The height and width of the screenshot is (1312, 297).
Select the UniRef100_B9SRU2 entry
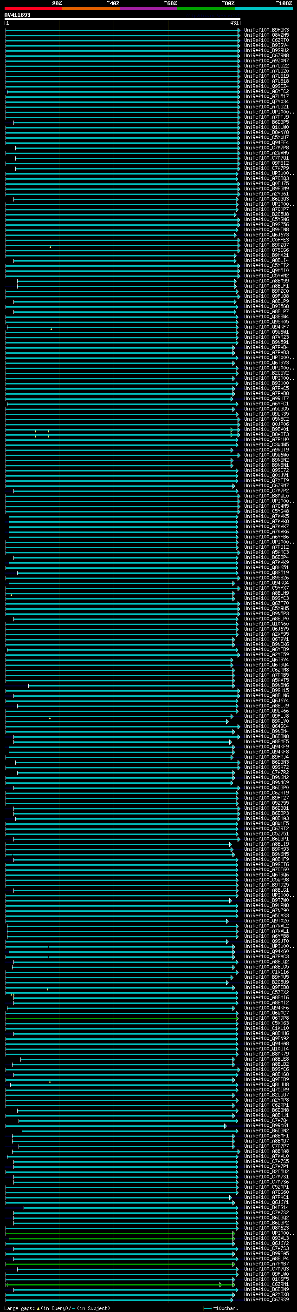click(266, 50)
